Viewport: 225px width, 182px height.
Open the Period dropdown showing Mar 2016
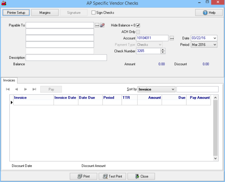pos(214,45)
